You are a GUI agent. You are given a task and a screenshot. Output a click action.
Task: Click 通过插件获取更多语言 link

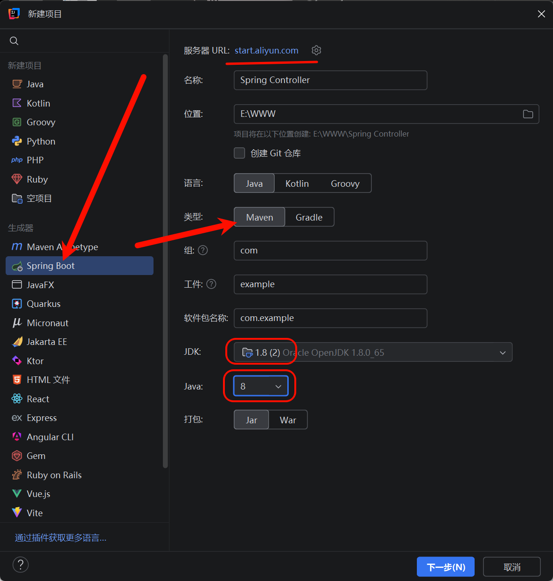click(x=61, y=538)
